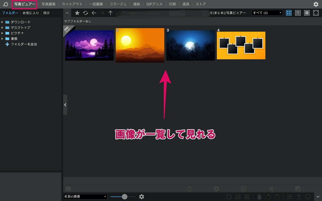
Task: Open the 連結 tab
Action: tap(137, 4)
